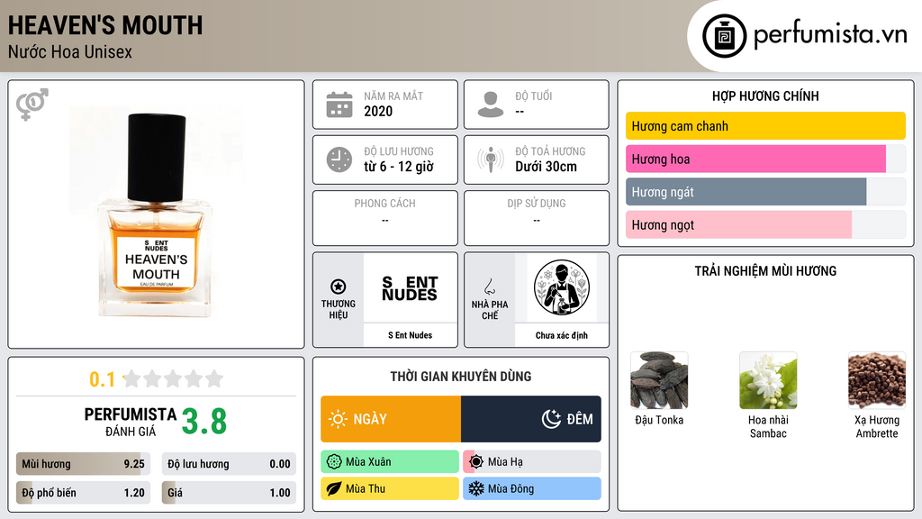Open the Hoa nhài Sambac note thumbnail
The height and width of the screenshot is (519, 922).
pos(768,380)
